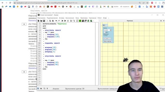Detach the Черепаха panel to a window

click(161, 21)
